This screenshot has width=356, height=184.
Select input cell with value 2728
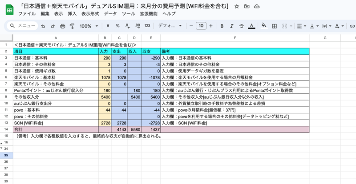coord(105,123)
